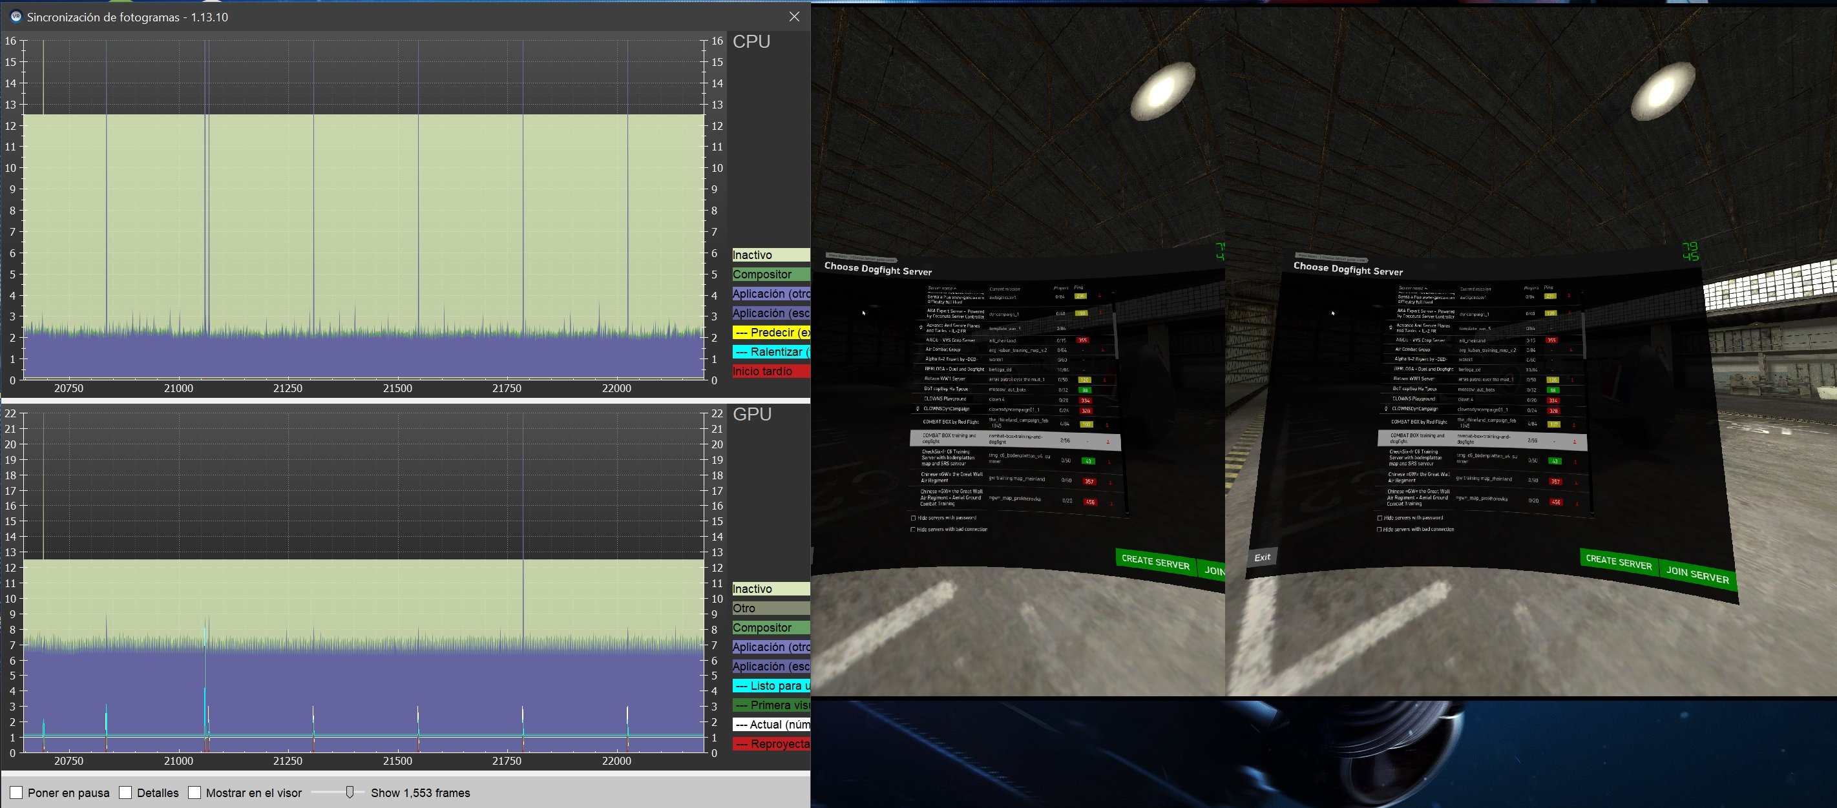Viewport: 1837px width, 808px height.
Task: Tick Hide servers with bad connection, left view
Action: tap(913, 530)
